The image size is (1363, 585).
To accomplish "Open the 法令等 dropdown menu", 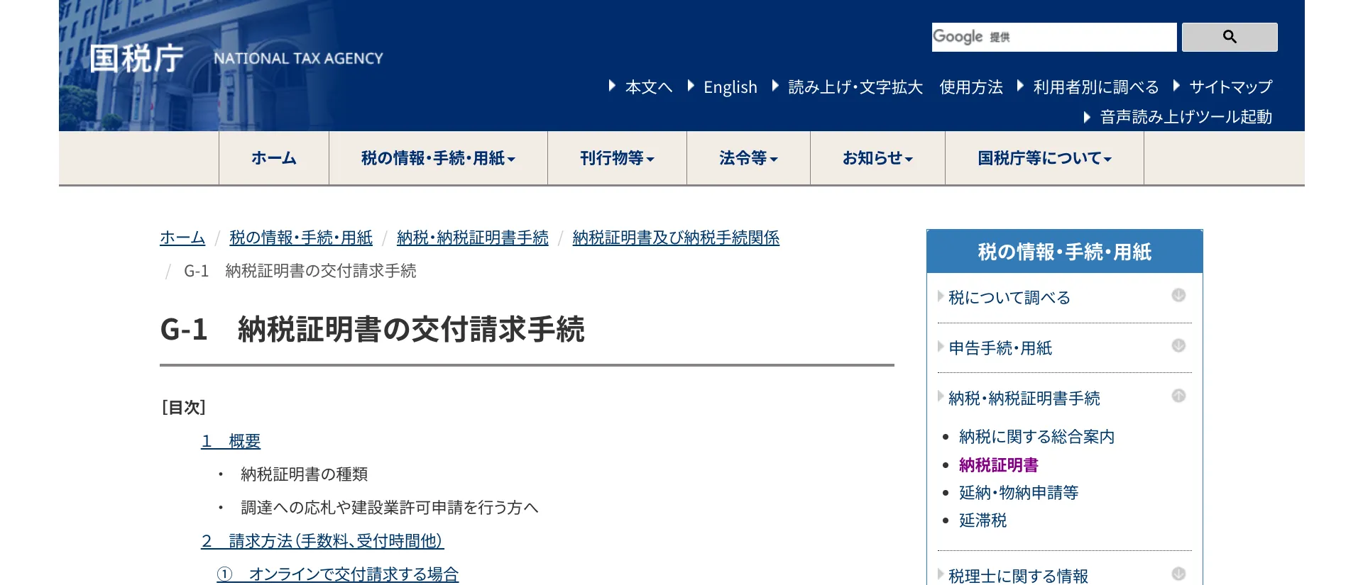I will (x=748, y=158).
